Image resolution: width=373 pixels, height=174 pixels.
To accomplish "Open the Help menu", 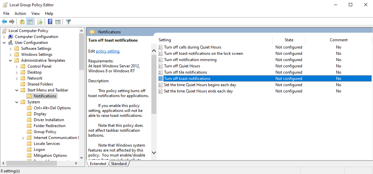I will point(49,14).
